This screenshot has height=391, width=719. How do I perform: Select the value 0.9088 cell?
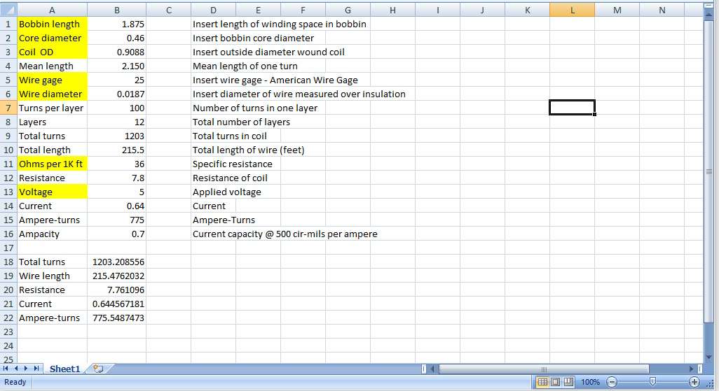(x=117, y=52)
